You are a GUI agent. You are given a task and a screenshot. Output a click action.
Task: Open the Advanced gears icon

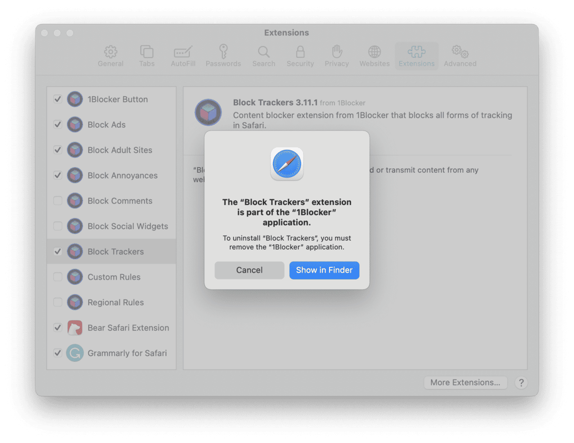pos(460,52)
